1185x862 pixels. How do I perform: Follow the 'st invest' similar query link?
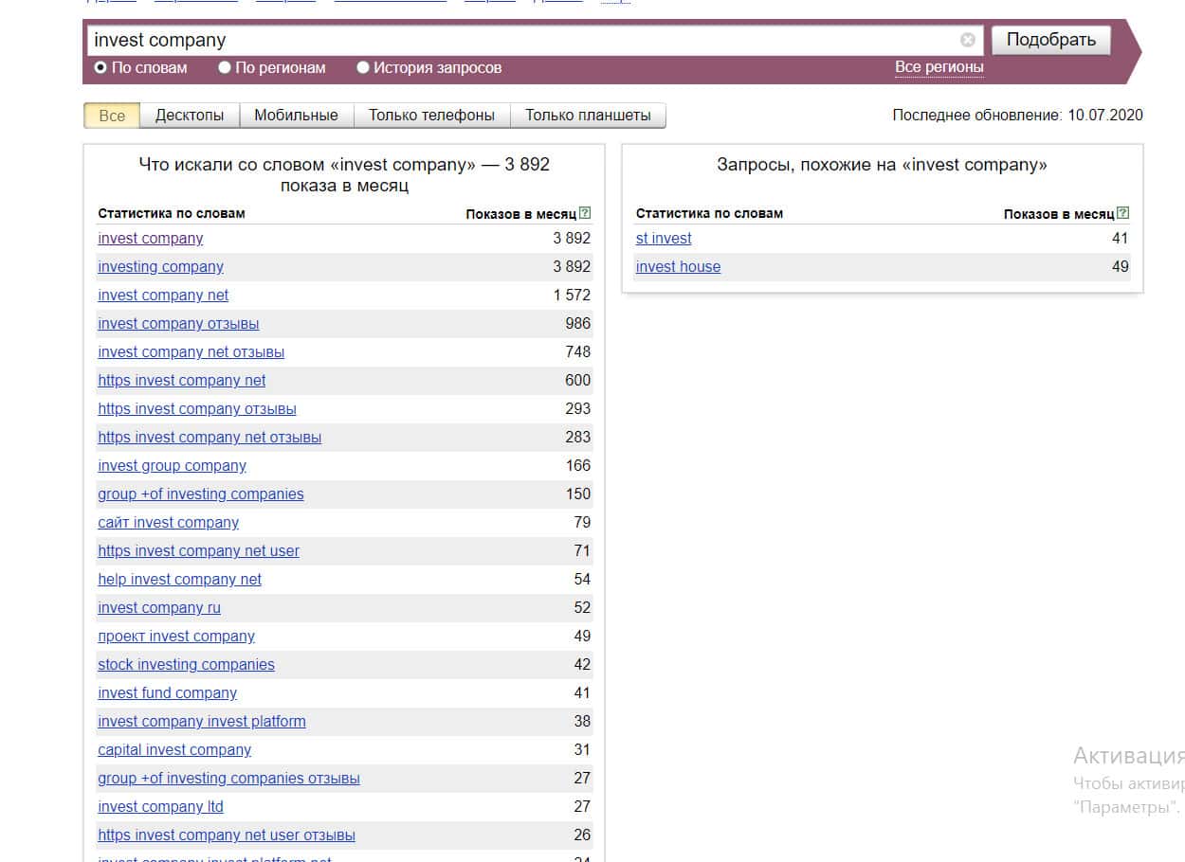pos(664,239)
